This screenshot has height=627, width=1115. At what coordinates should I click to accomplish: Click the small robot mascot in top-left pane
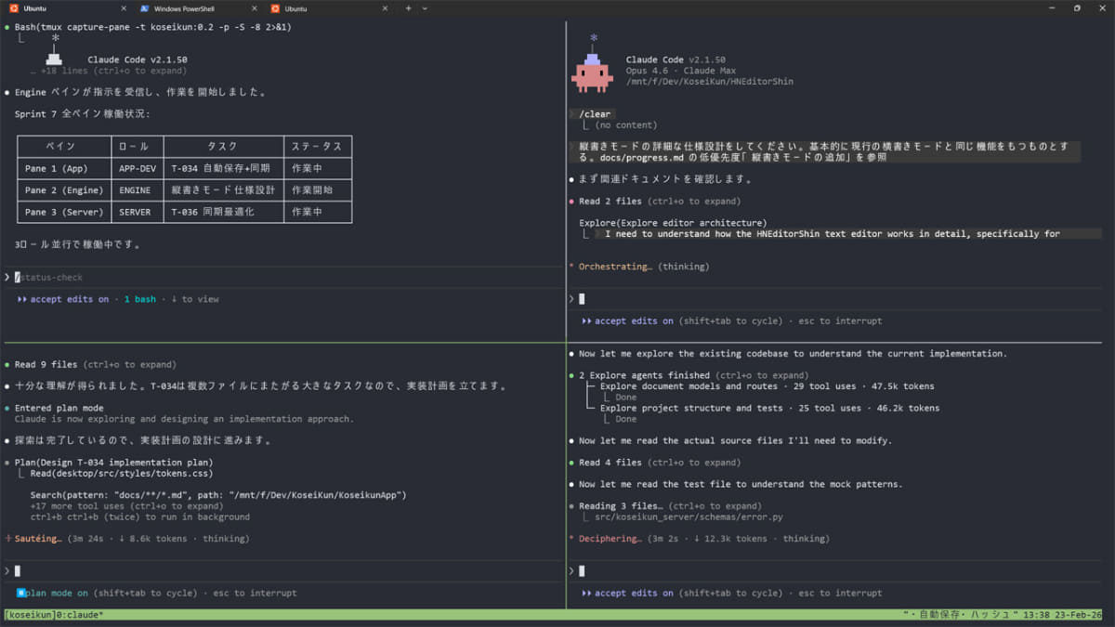point(53,58)
